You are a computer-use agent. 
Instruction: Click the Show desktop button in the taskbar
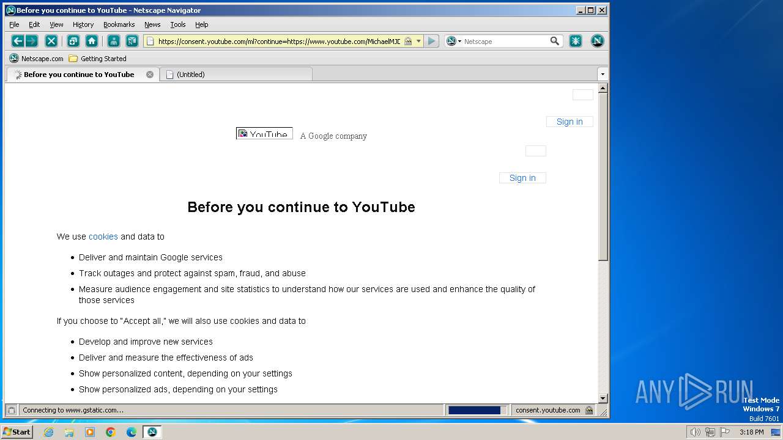[x=776, y=432]
